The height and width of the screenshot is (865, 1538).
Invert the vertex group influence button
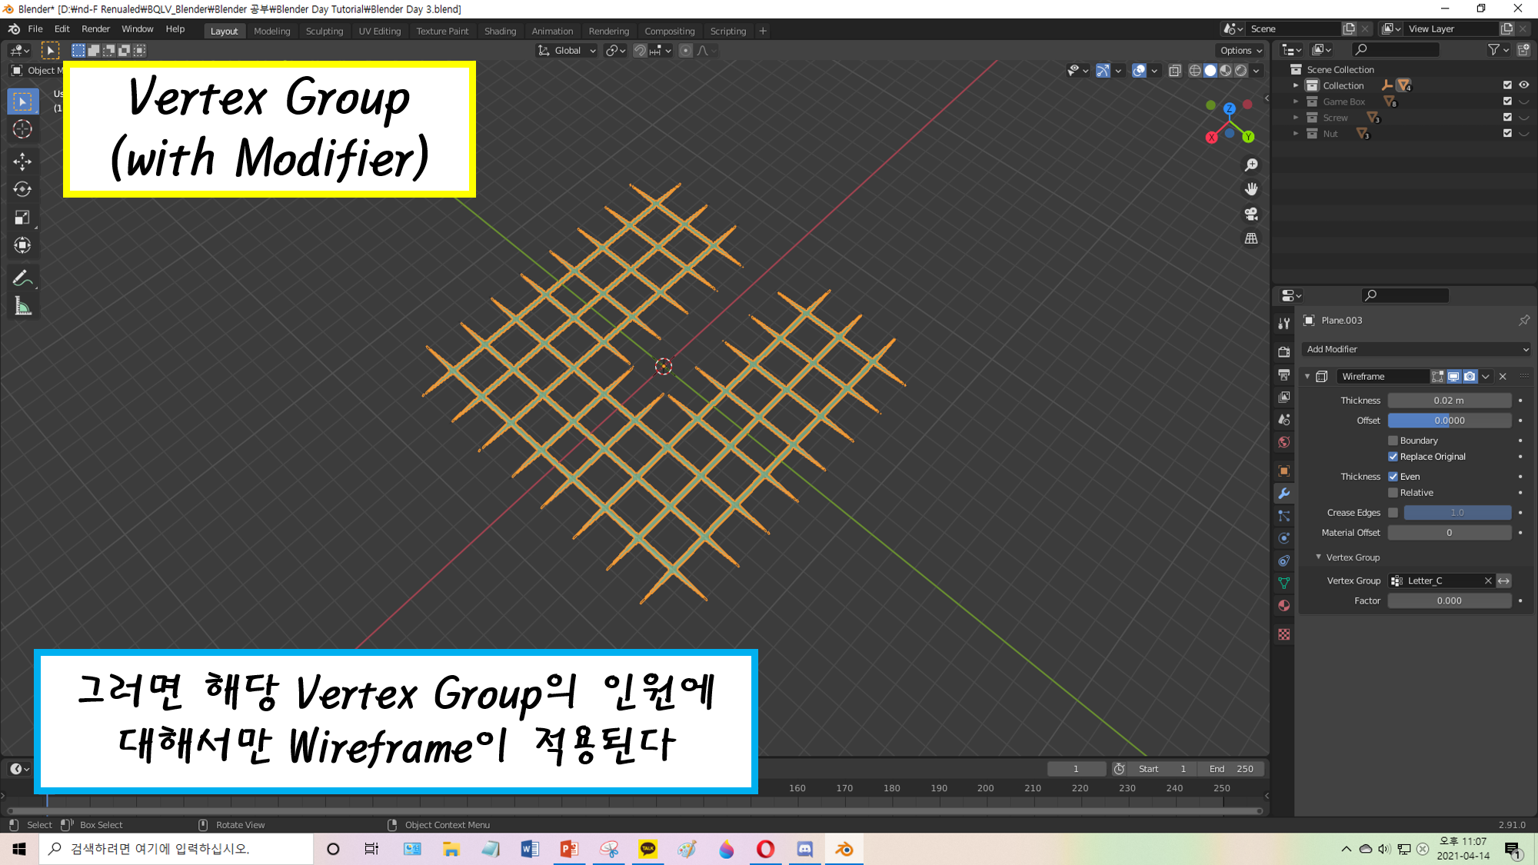point(1503,581)
